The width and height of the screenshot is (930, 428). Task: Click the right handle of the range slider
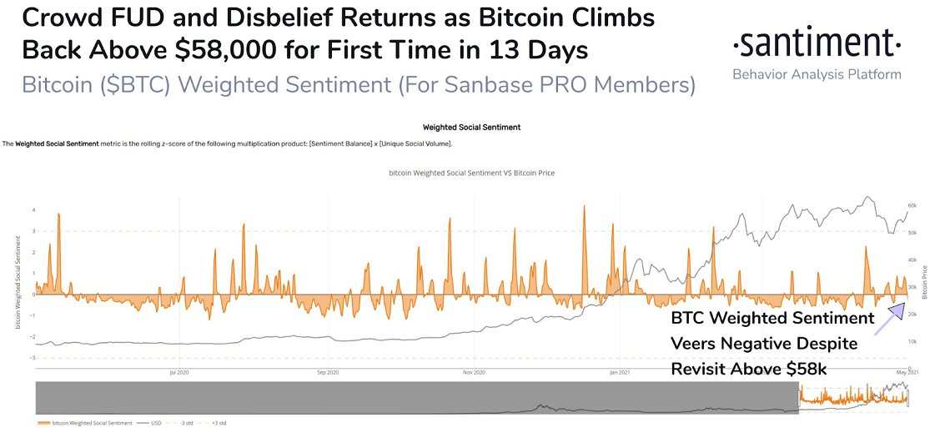pyautogui.click(x=907, y=396)
